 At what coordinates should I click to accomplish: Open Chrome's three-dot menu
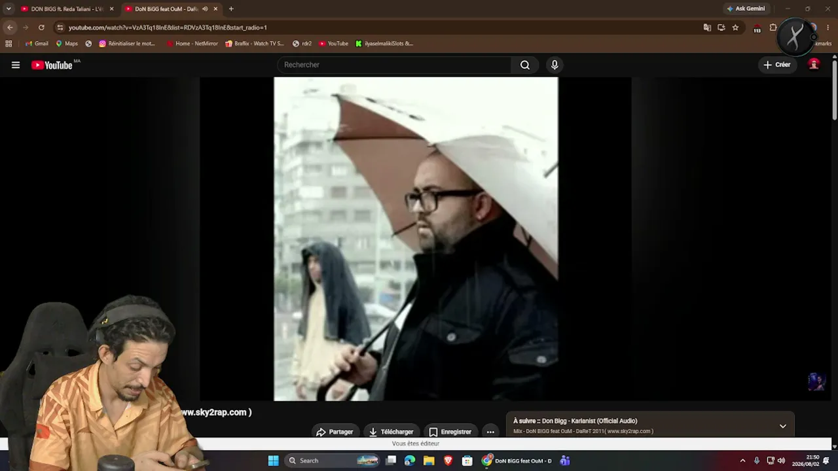coord(828,27)
